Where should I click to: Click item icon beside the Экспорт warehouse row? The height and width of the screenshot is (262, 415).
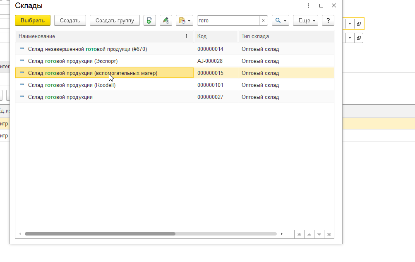click(x=22, y=61)
